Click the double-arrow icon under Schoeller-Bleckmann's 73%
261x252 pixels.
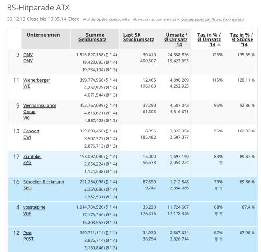[x=218, y=188]
